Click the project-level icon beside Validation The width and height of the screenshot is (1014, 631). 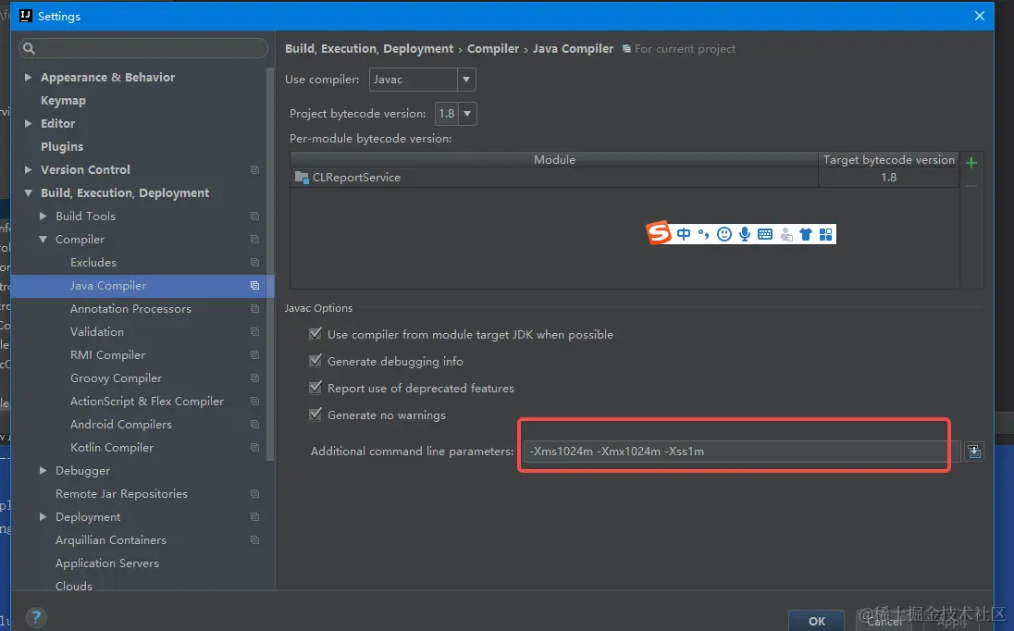(254, 331)
